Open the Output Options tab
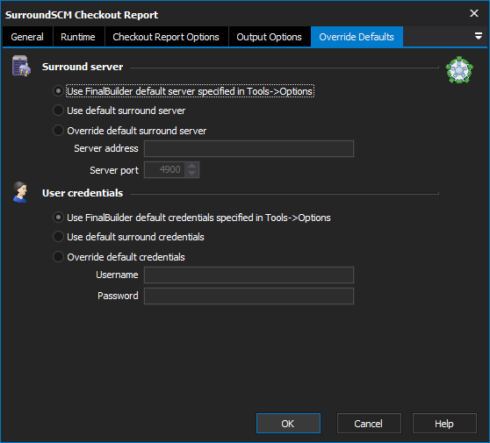This screenshot has height=443, width=490. (x=269, y=37)
